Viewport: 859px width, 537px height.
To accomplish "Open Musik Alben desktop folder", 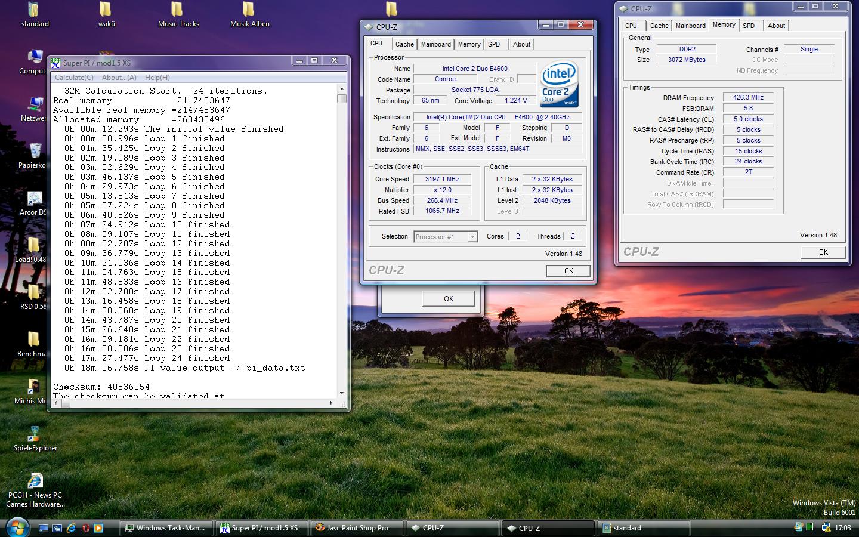I will tap(249, 15).
